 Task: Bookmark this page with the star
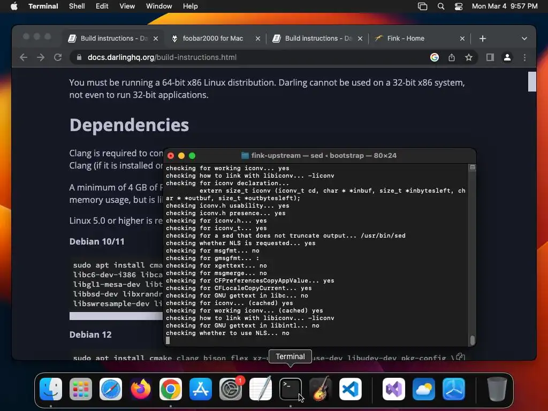[469, 57]
